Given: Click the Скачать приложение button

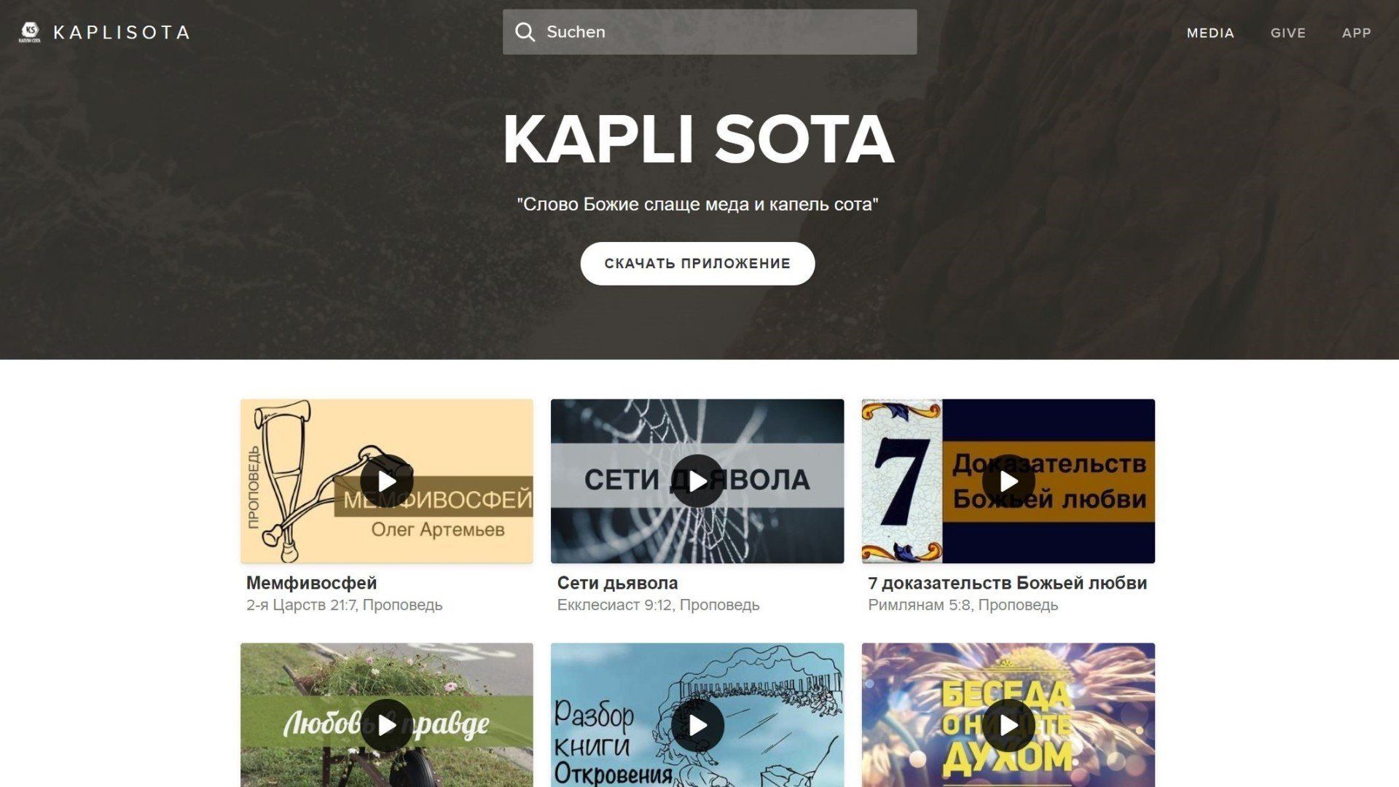Looking at the screenshot, I should click(697, 264).
